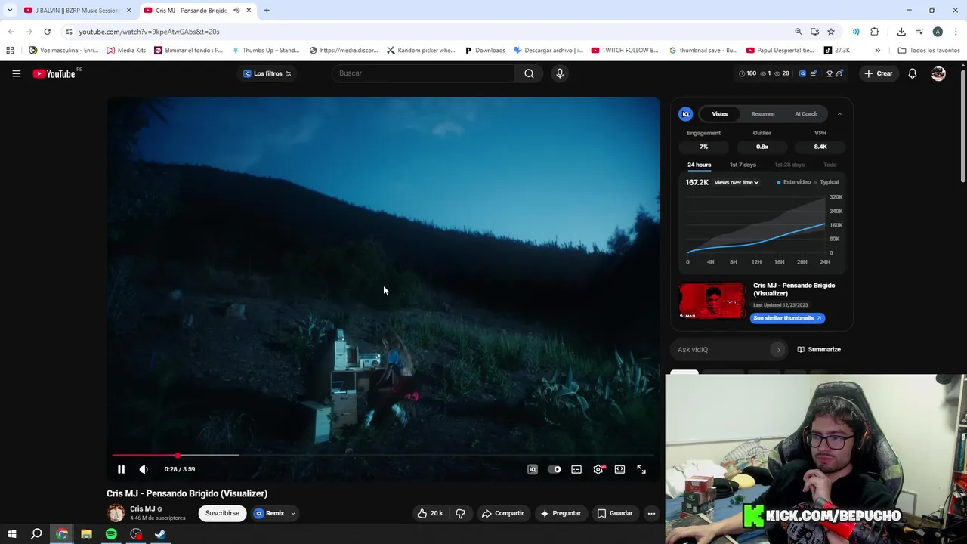
Task: Go to the YouTube home logo
Action: (x=54, y=73)
